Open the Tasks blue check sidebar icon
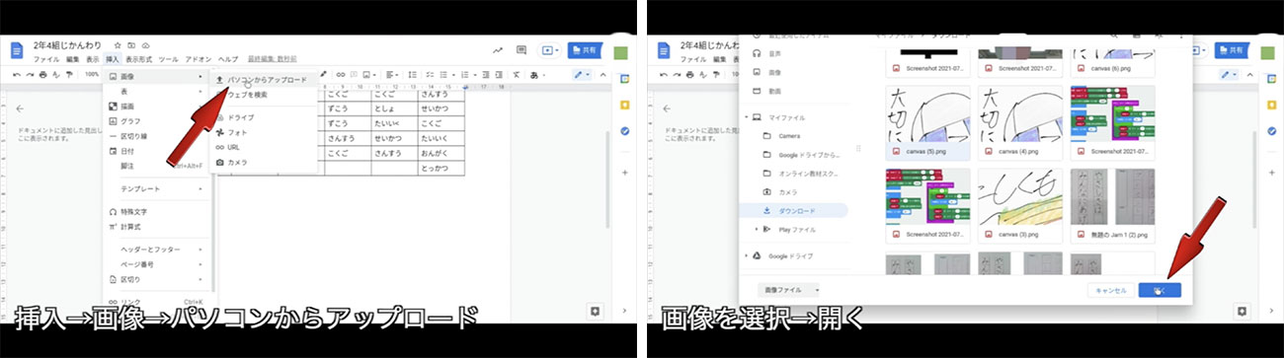This screenshot has width=1284, height=358. [624, 130]
